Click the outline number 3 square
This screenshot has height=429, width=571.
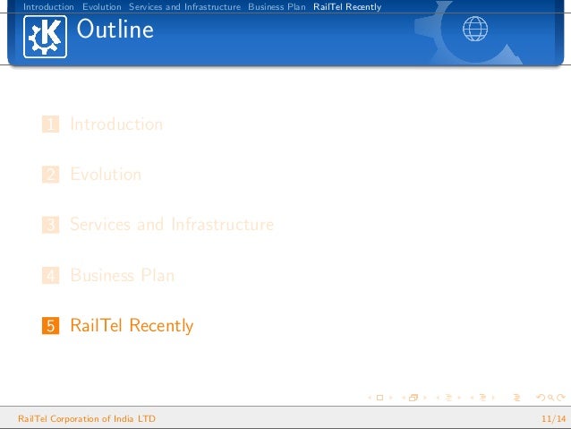[x=51, y=225]
